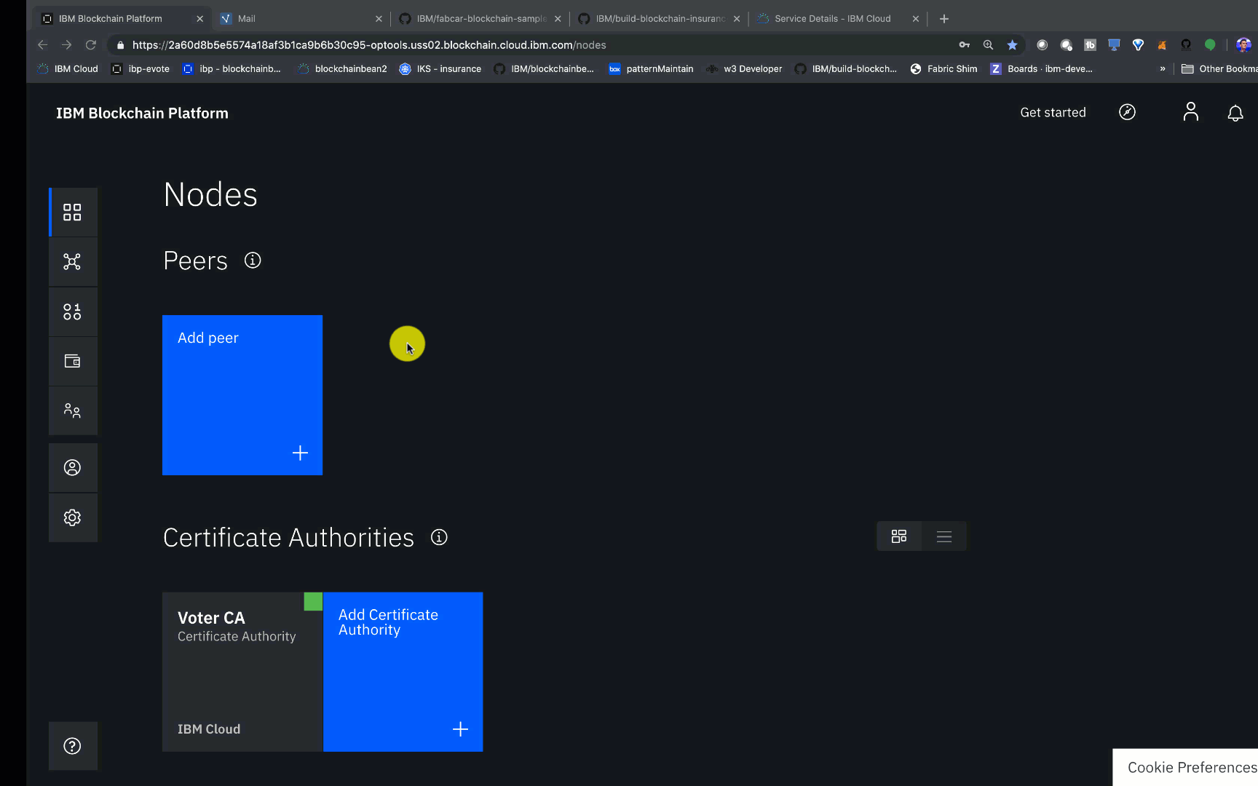
Task: Open IKS - insurance bookmark
Action: click(440, 69)
